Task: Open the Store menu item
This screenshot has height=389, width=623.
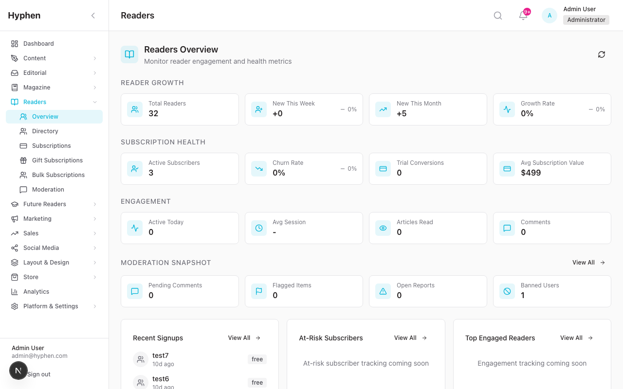Action: pos(31,277)
